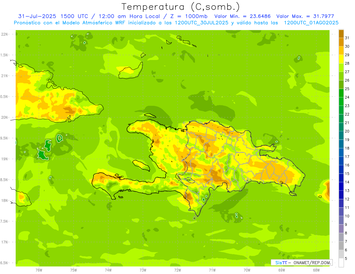Click legend value '14'
The width and height of the screenshot is (355, 274).
click(347, 182)
